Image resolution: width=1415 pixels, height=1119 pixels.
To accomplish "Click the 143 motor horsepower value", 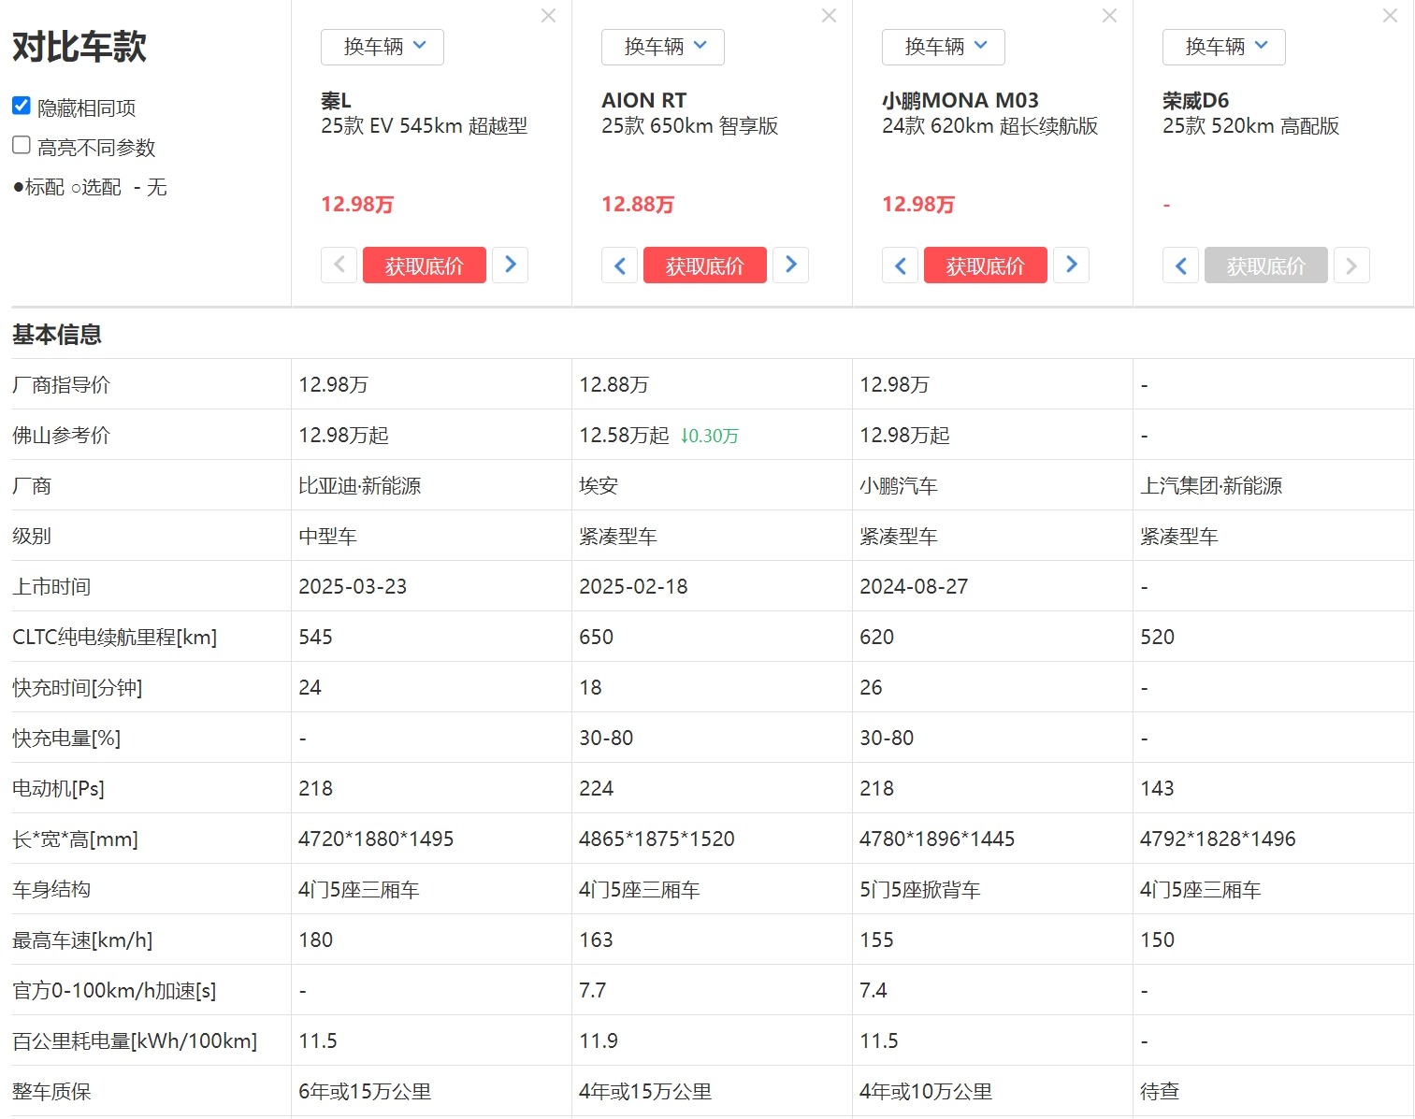I will tap(1157, 788).
